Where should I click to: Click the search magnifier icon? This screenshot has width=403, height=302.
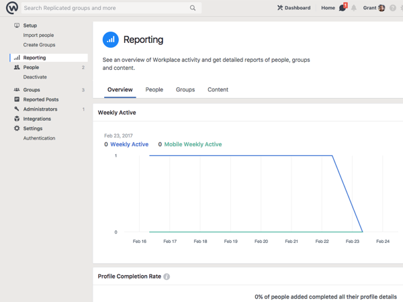coord(193,8)
